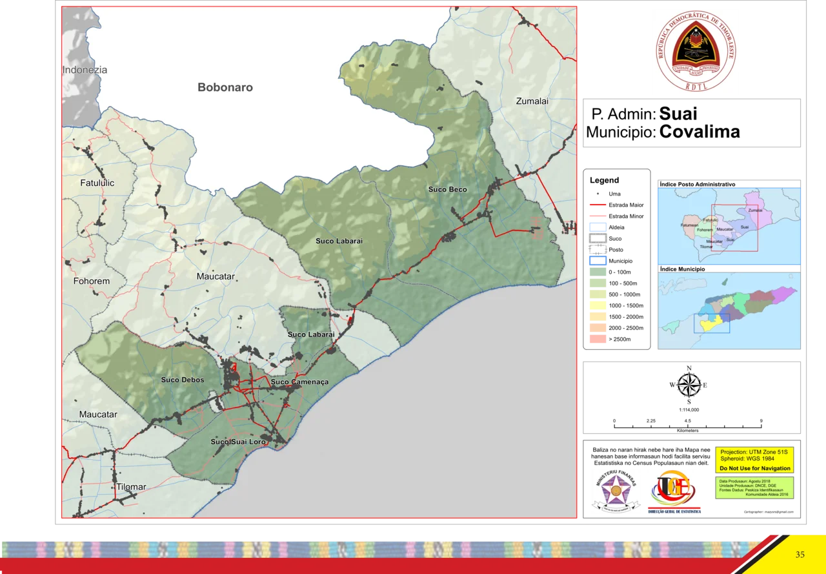Click the bright red road line legend symbol
The height and width of the screenshot is (574, 826).
click(598, 204)
